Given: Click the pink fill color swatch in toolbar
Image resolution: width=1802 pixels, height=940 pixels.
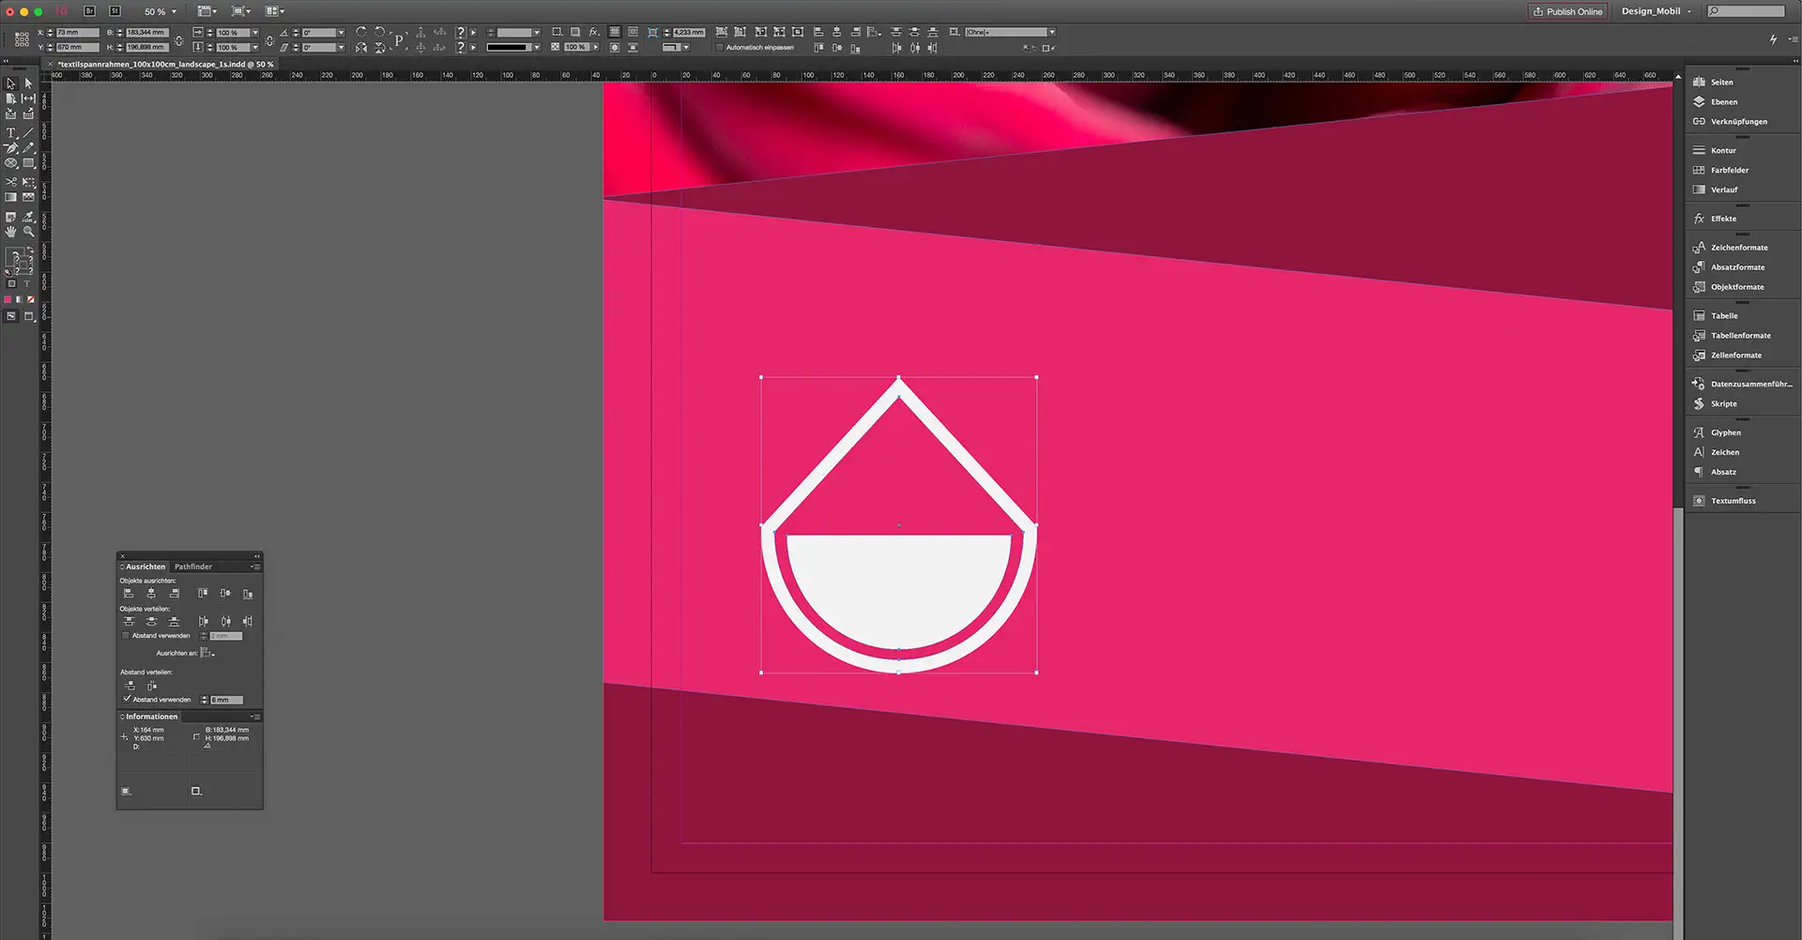Looking at the screenshot, I should click(x=8, y=299).
